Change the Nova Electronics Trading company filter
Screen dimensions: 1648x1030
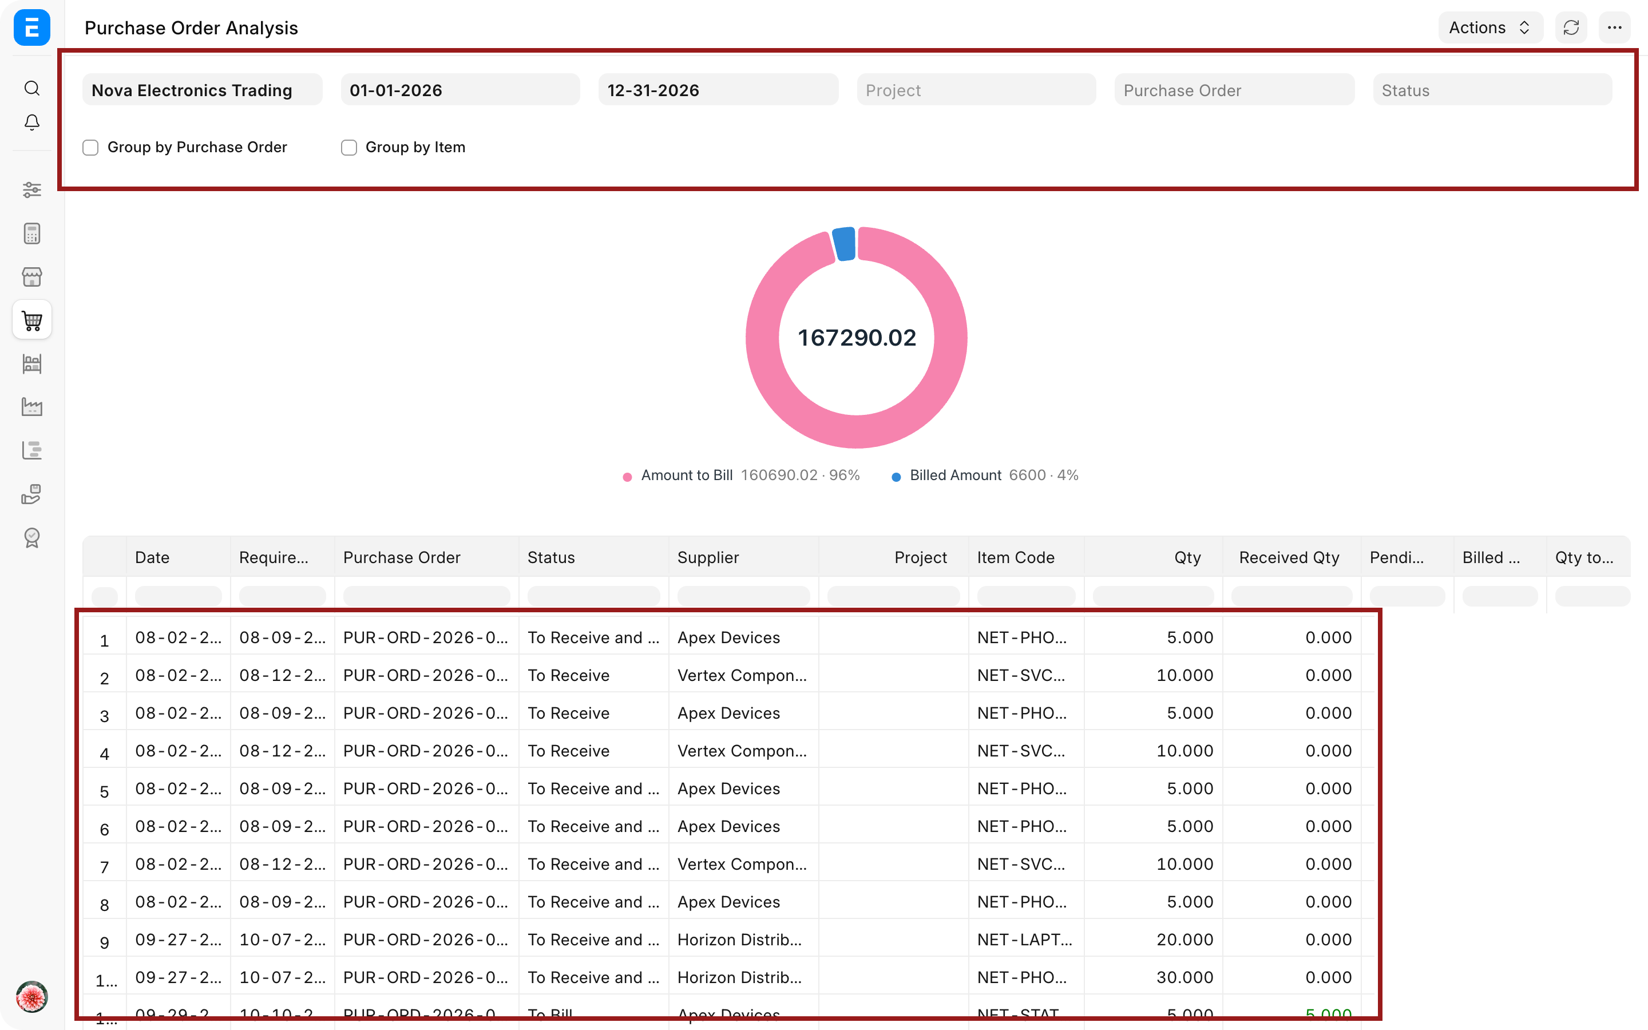202,90
